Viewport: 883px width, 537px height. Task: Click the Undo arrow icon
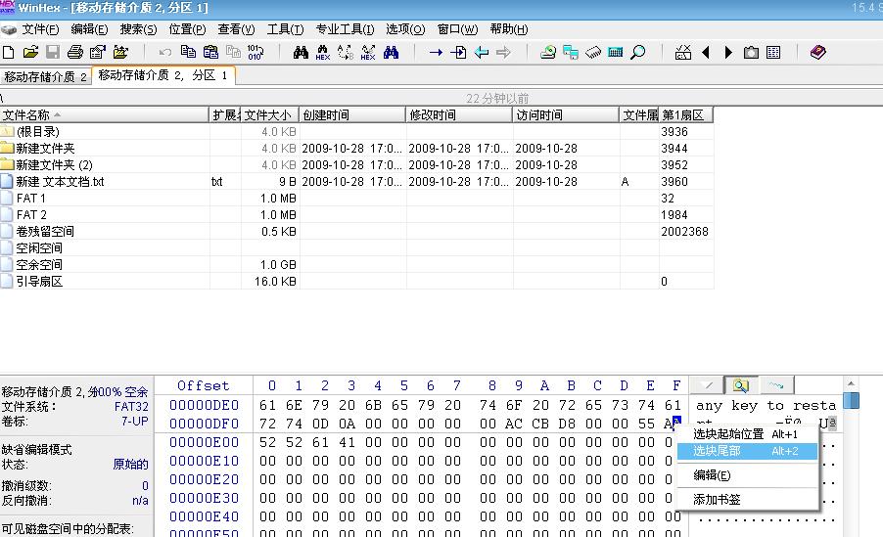tap(165, 53)
